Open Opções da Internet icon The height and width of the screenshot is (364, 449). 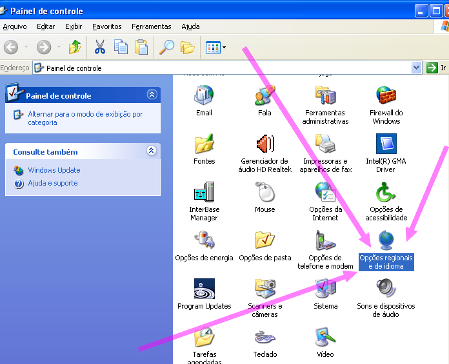pyautogui.click(x=325, y=191)
